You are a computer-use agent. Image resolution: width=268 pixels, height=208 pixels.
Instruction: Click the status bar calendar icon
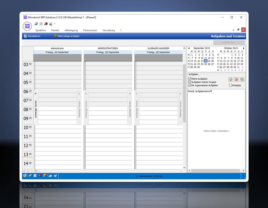coord(35,175)
